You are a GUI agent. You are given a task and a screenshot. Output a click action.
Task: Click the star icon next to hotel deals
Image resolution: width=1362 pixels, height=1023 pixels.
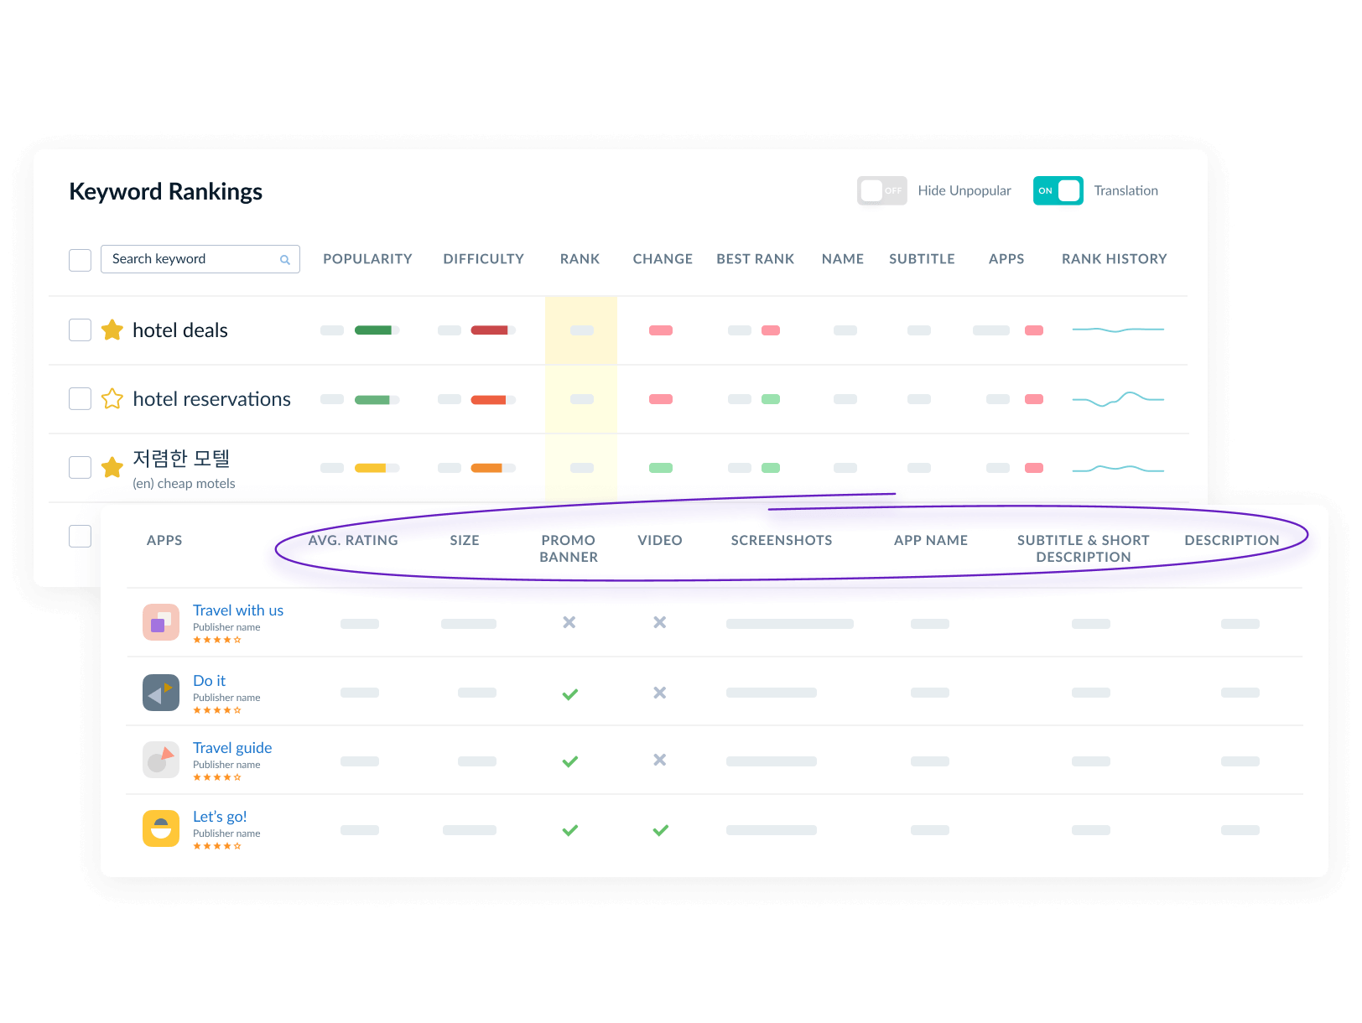(112, 330)
